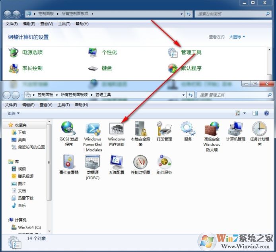Open 默认程序 in Control Panel window
276x252 pixels.
click(x=185, y=68)
